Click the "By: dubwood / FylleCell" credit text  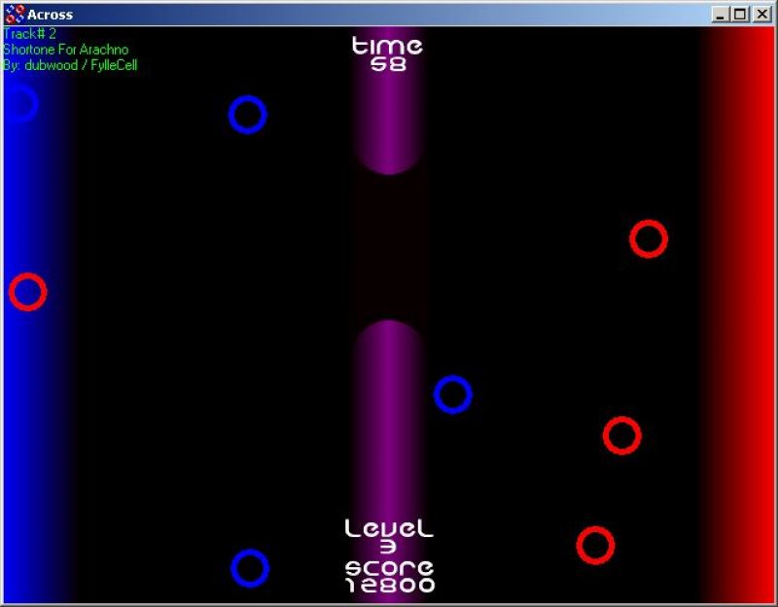click(70, 65)
